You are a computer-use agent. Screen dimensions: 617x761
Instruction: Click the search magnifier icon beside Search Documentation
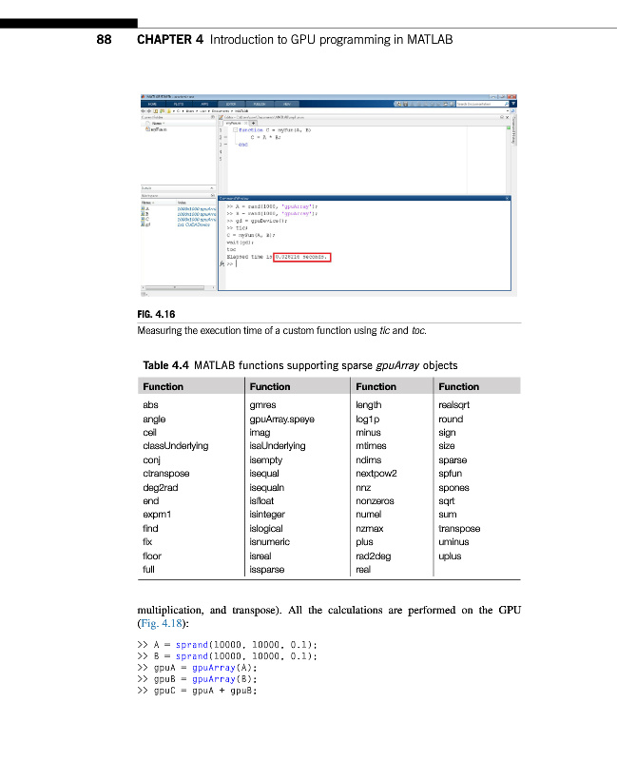[x=505, y=104]
